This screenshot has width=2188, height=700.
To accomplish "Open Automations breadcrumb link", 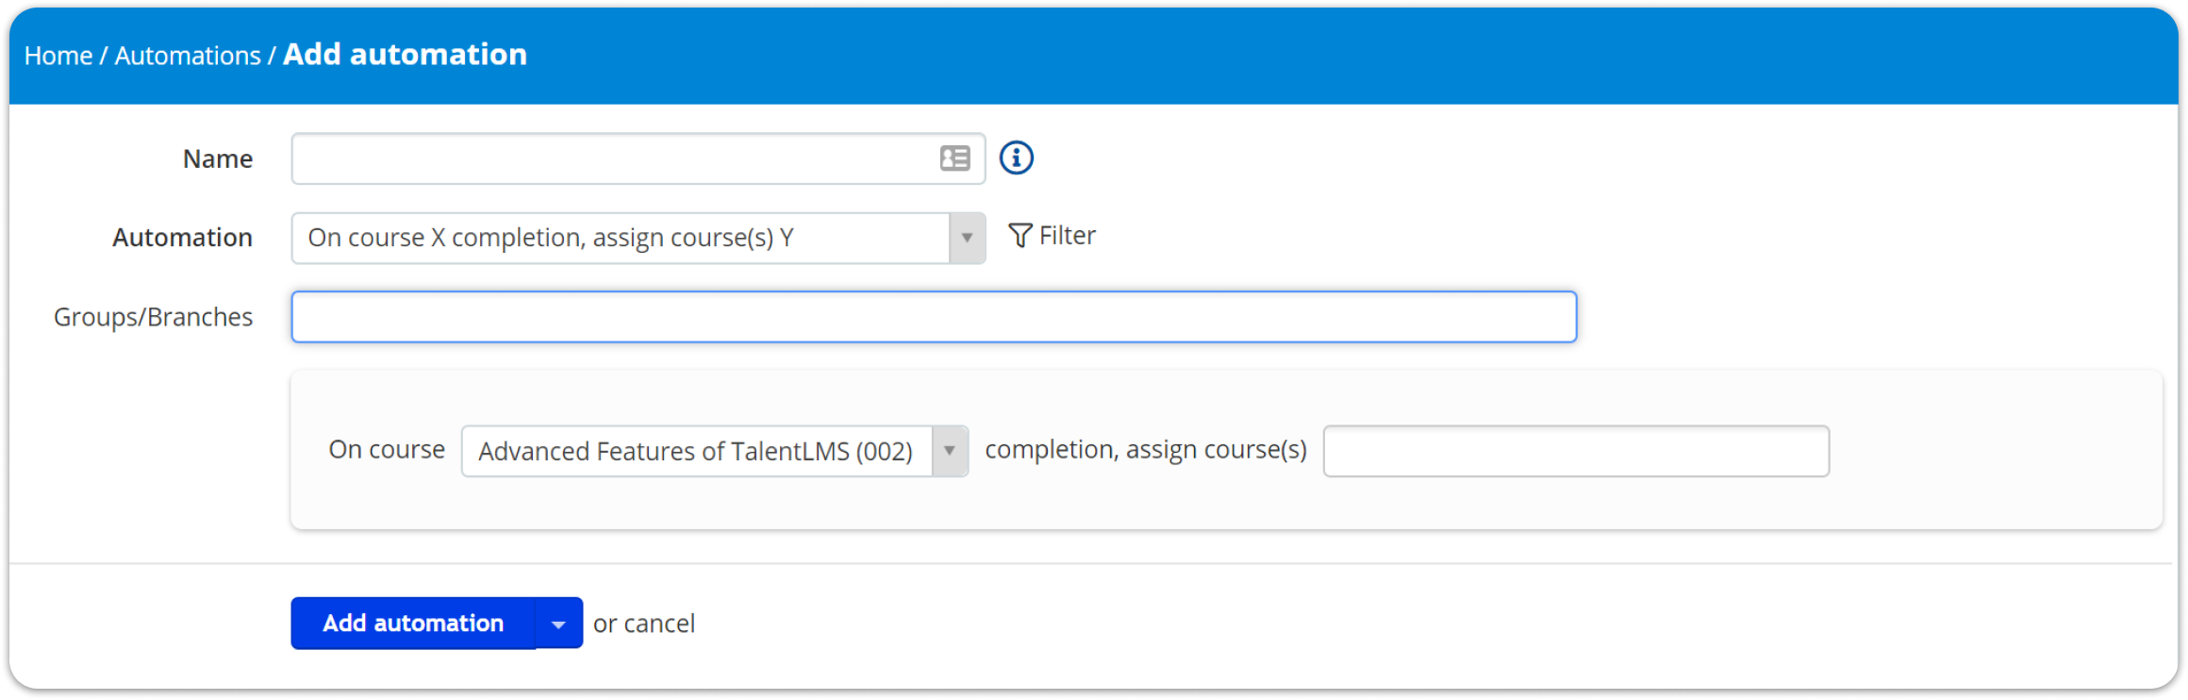I will [188, 56].
